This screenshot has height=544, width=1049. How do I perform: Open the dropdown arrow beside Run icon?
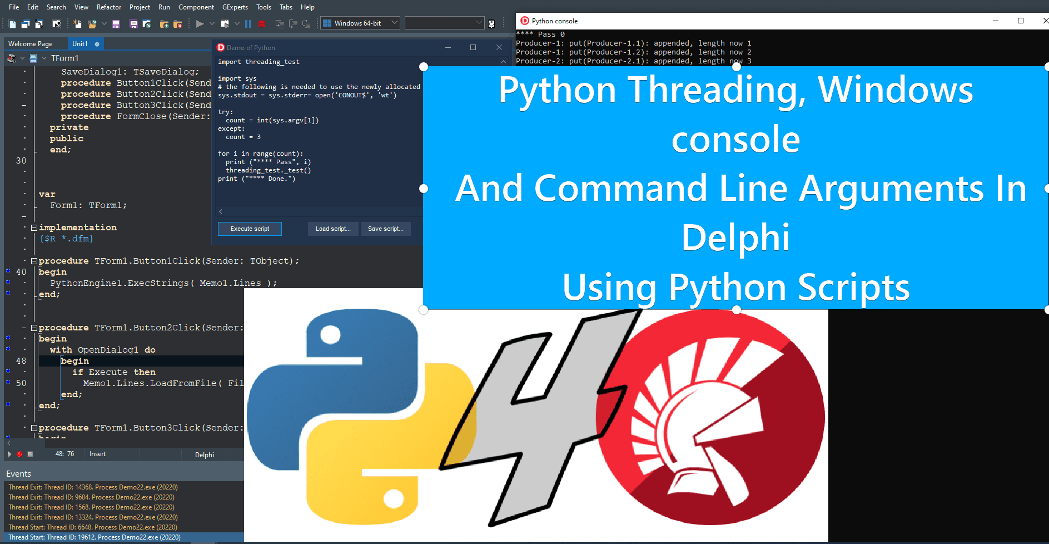point(212,24)
